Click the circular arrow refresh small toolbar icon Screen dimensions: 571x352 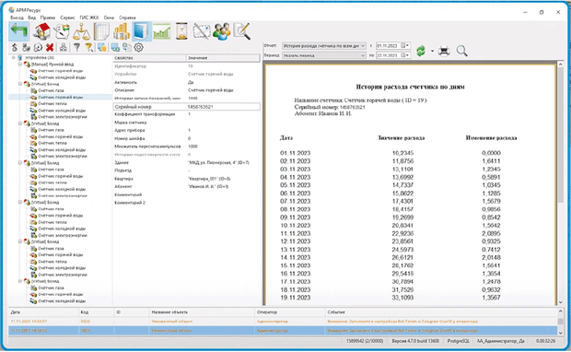(x=38, y=47)
